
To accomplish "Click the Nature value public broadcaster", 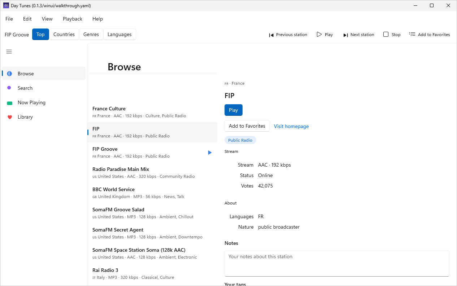I will (279, 227).
